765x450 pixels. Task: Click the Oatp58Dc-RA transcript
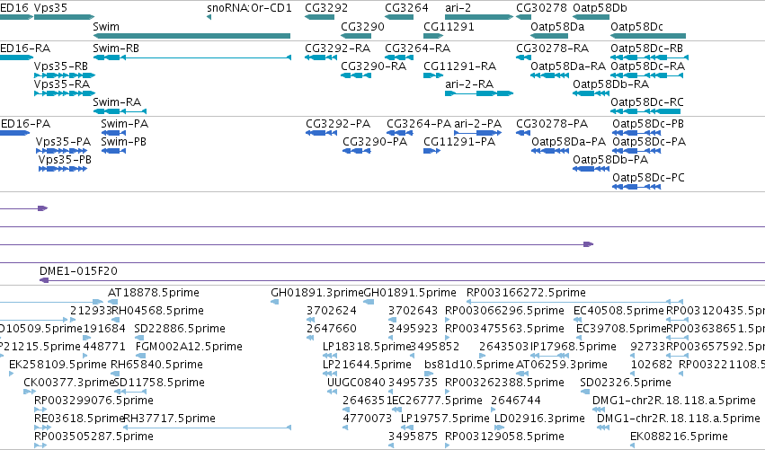point(647,75)
